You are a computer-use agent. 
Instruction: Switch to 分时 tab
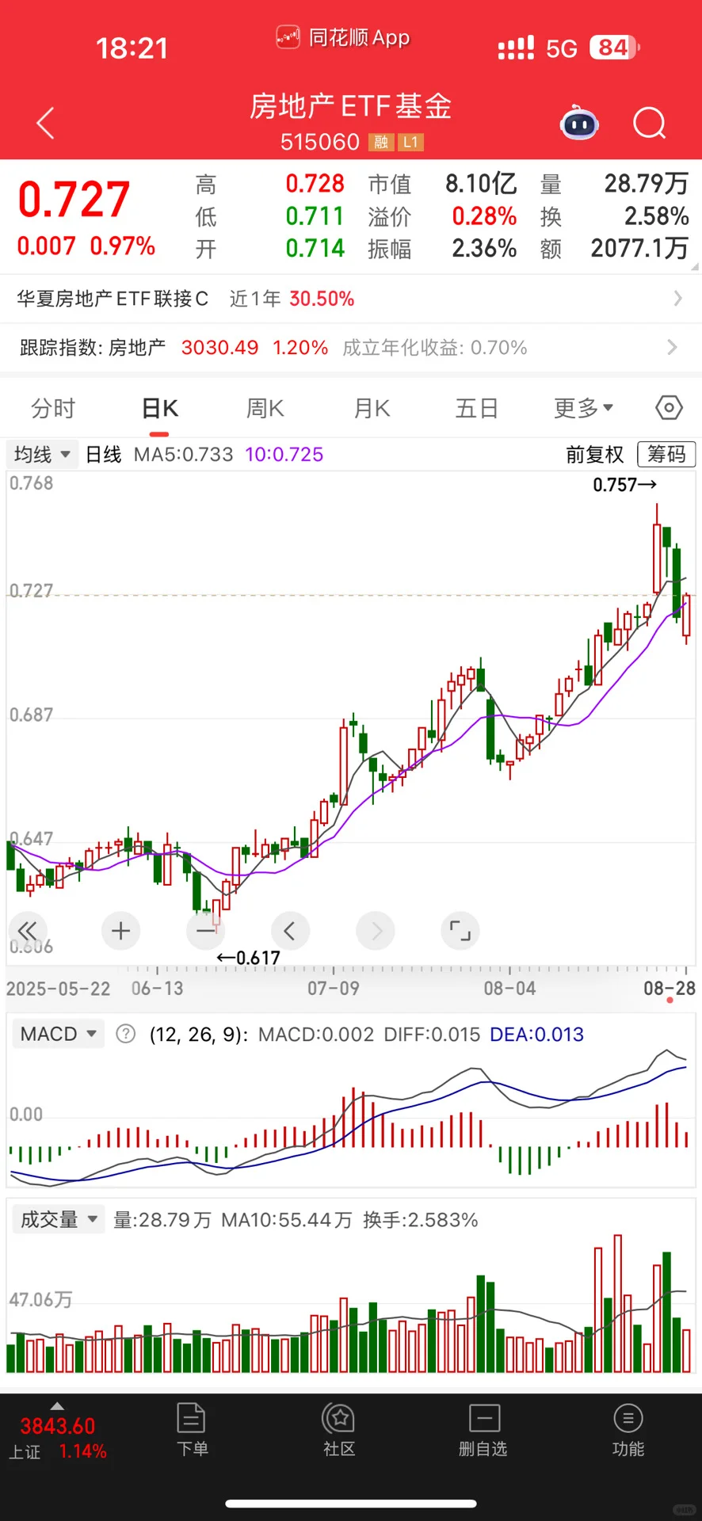[53, 408]
